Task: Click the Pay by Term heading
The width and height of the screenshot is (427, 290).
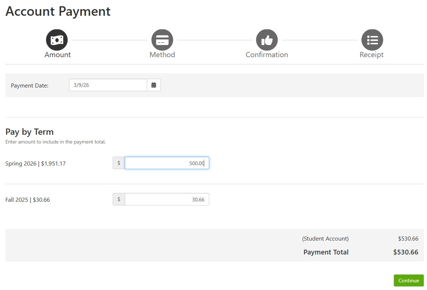Action: pos(29,132)
